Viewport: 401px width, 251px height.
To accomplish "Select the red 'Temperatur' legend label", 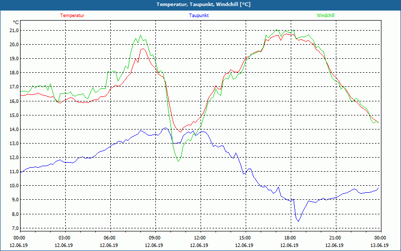I will [x=72, y=16].
